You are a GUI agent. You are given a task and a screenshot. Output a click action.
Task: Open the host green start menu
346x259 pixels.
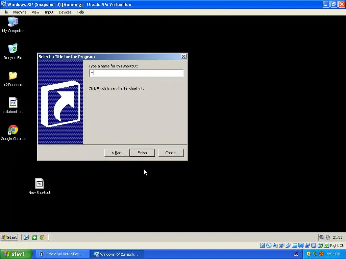point(16,254)
